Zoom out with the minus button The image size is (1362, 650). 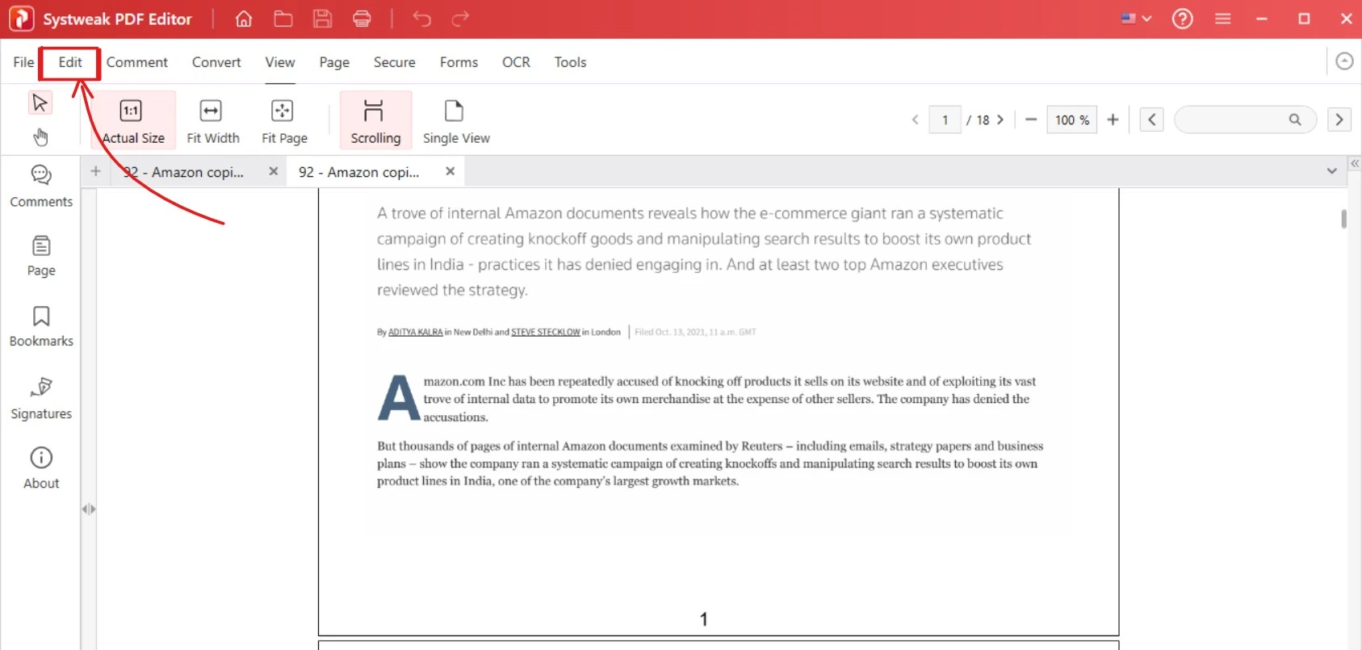click(1031, 120)
